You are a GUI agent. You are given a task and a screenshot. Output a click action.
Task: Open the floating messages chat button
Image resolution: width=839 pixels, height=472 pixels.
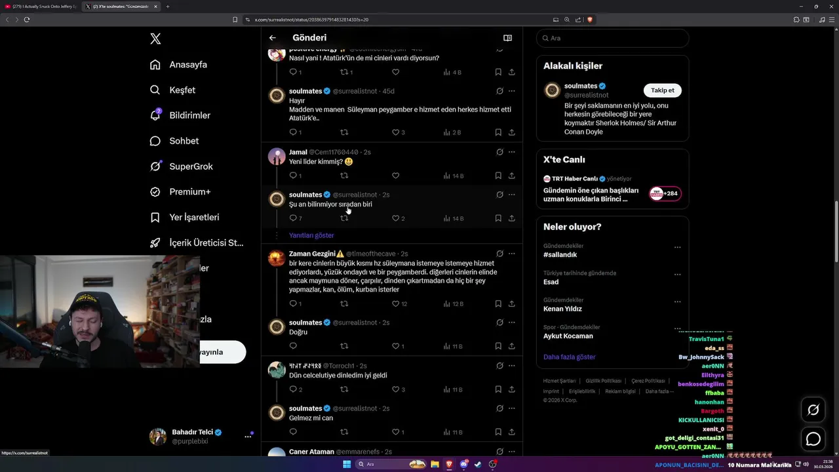pyautogui.click(x=813, y=439)
